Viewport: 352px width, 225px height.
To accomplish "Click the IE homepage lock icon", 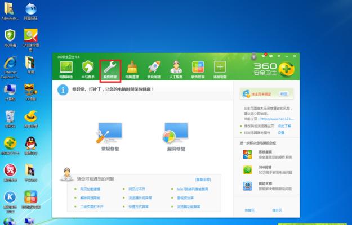I will pyautogui.click(x=246, y=94).
